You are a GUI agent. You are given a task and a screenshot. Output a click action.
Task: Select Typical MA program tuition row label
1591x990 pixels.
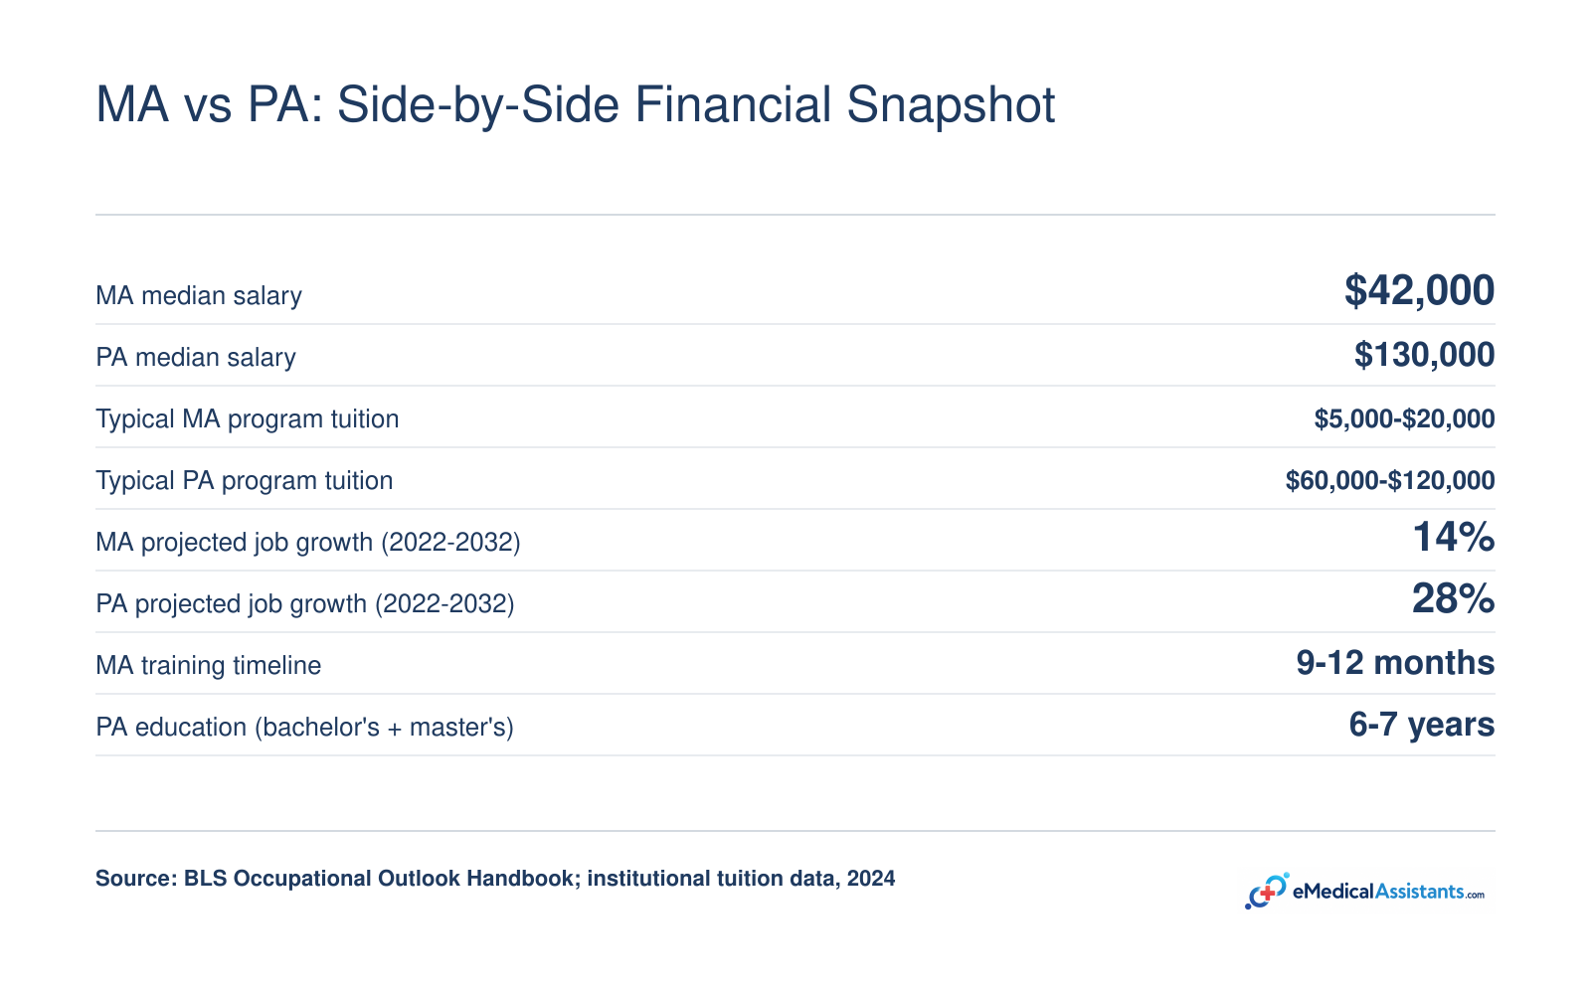pyautogui.click(x=248, y=418)
